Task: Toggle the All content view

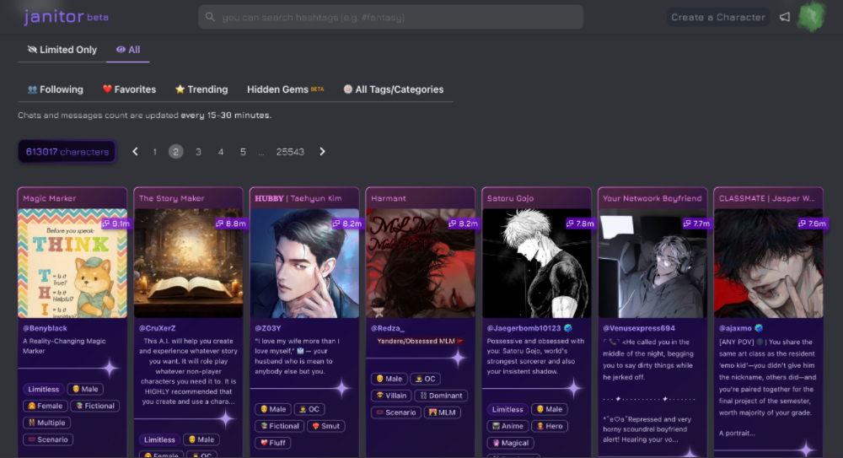Action: 128,50
